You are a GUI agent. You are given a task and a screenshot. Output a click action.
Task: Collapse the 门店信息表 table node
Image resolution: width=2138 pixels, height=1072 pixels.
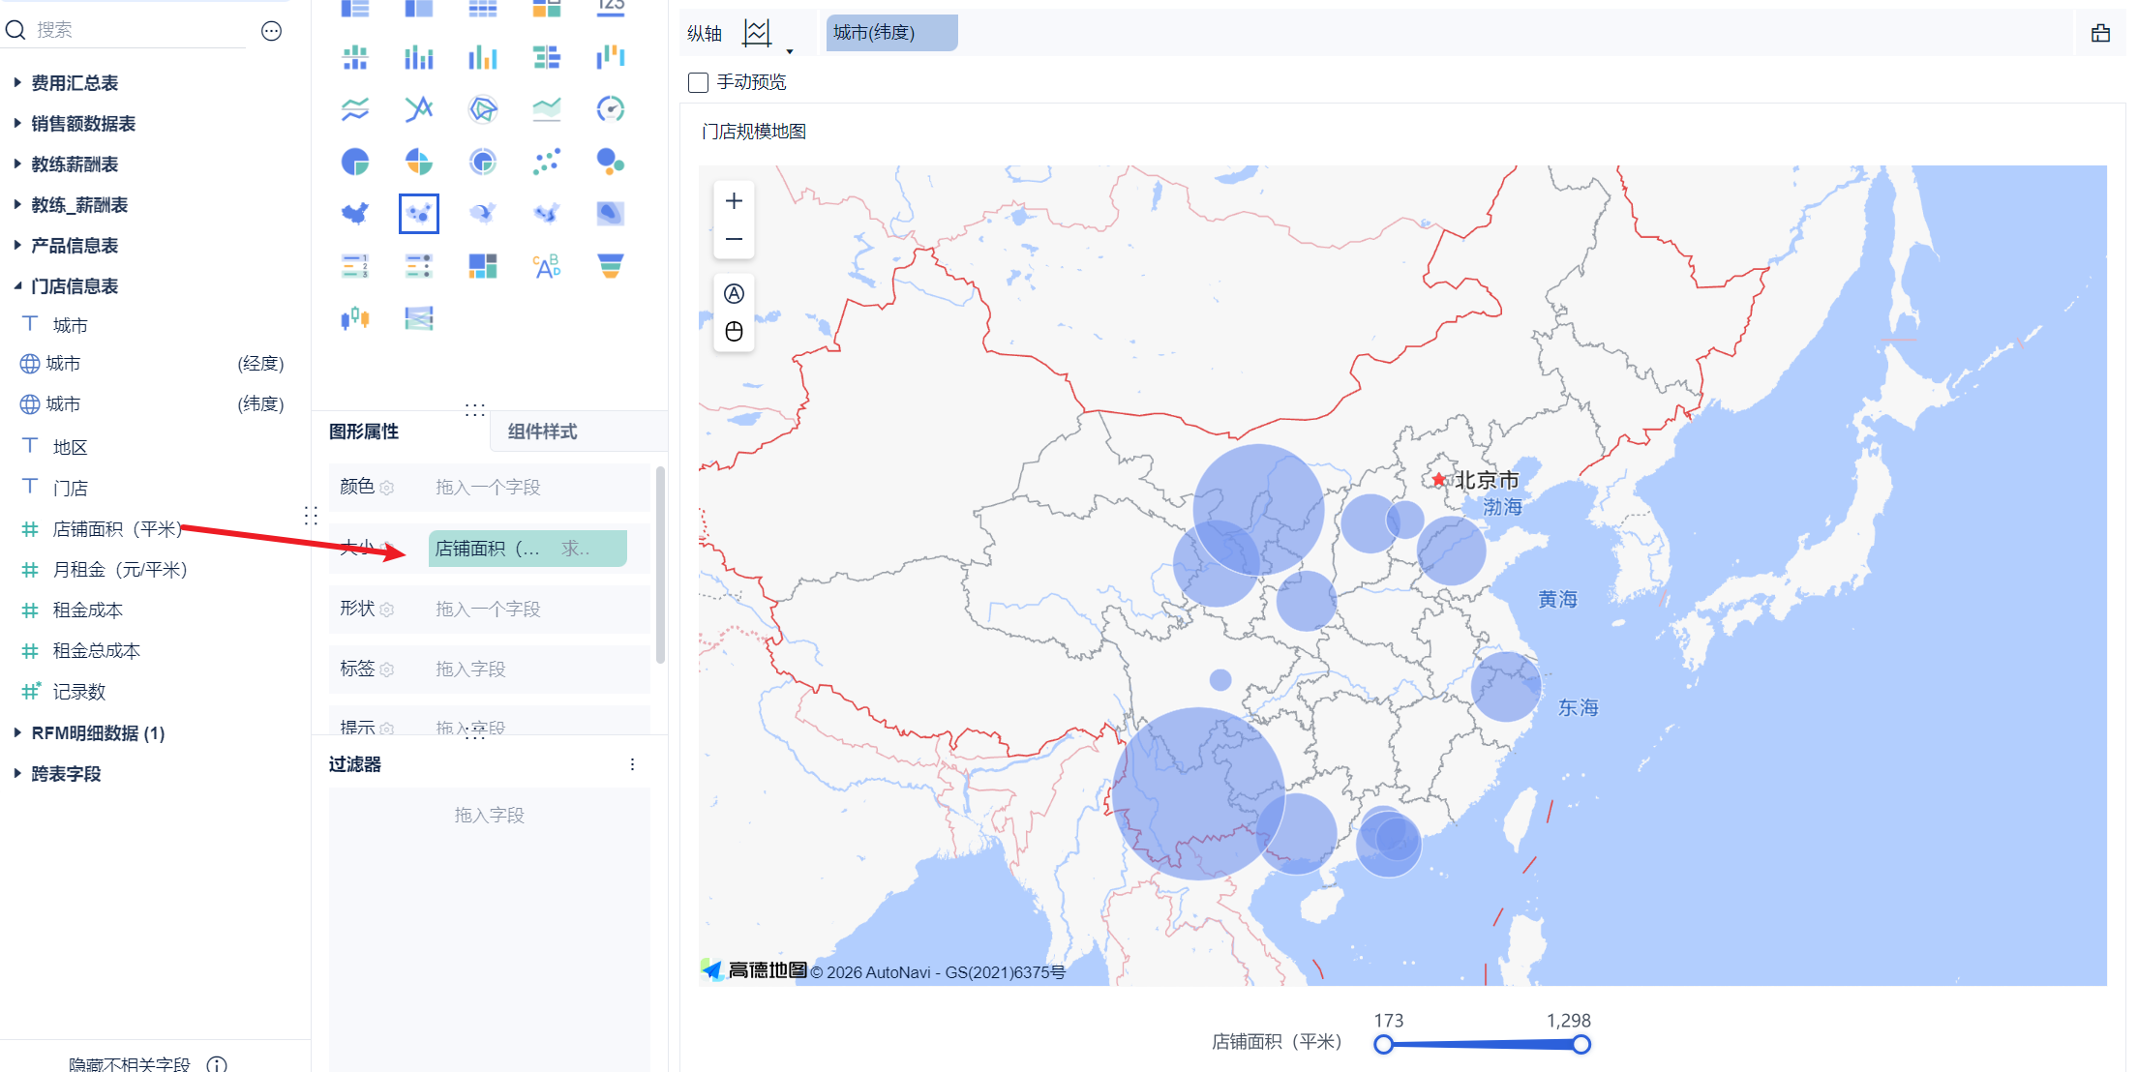17,286
